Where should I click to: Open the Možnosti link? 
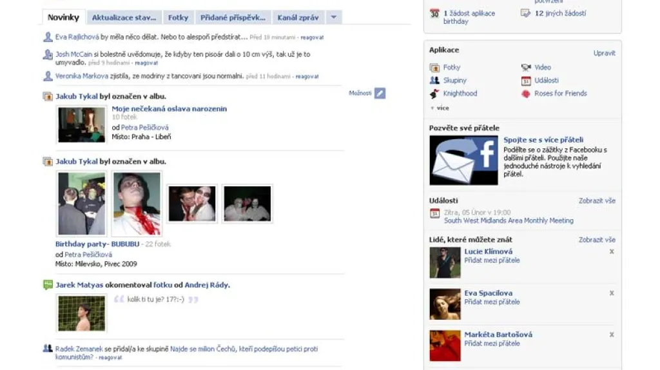(360, 93)
